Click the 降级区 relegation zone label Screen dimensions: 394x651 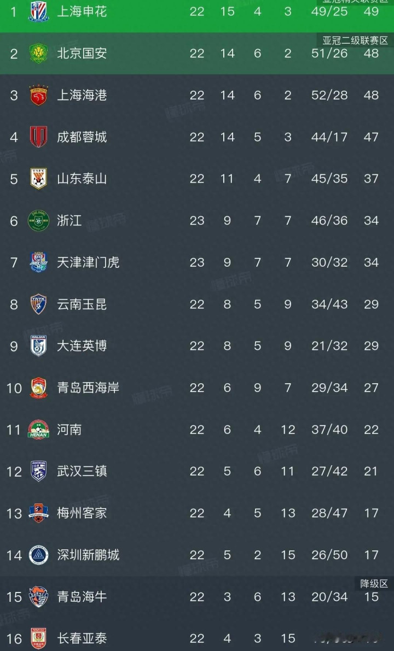point(374,584)
